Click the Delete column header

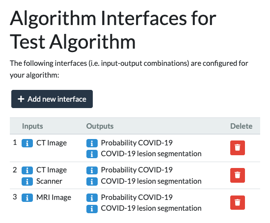[242, 126]
